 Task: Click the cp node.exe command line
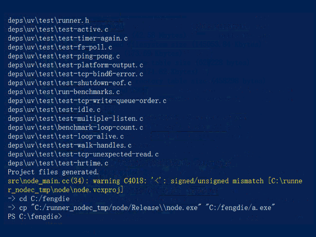pyautogui.click(x=141, y=208)
